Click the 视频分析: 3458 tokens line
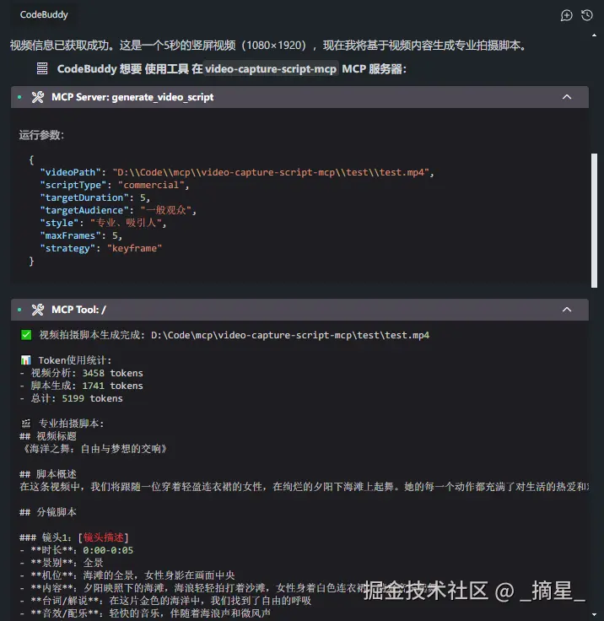 click(82, 373)
